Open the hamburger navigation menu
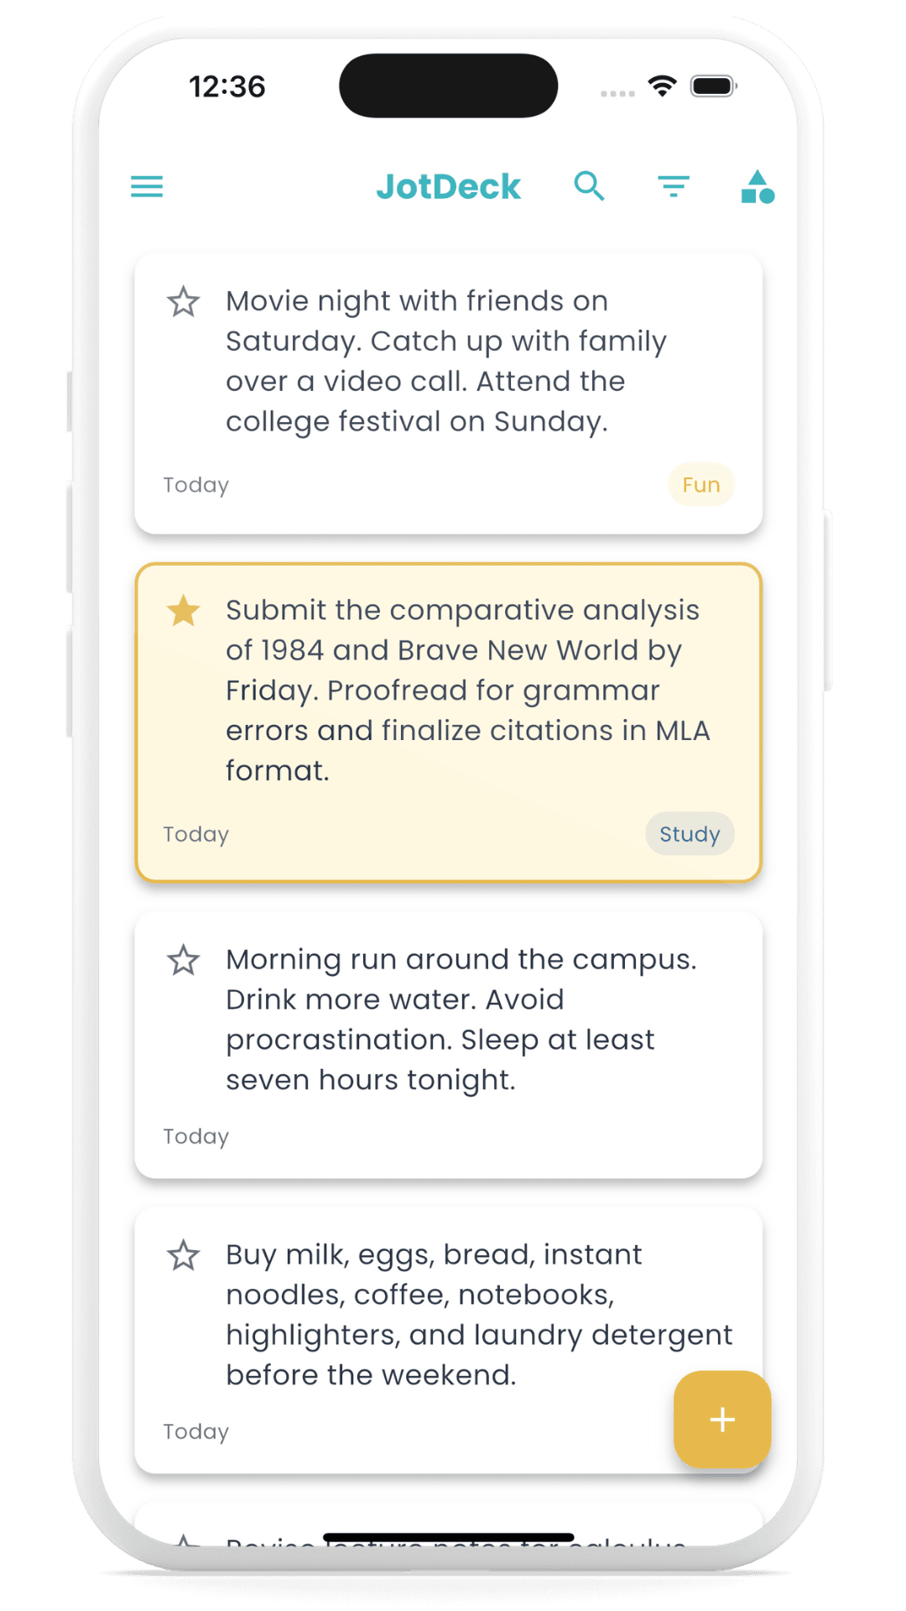Screen dimensions: 906x1611 pyautogui.click(x=147, y=186)
